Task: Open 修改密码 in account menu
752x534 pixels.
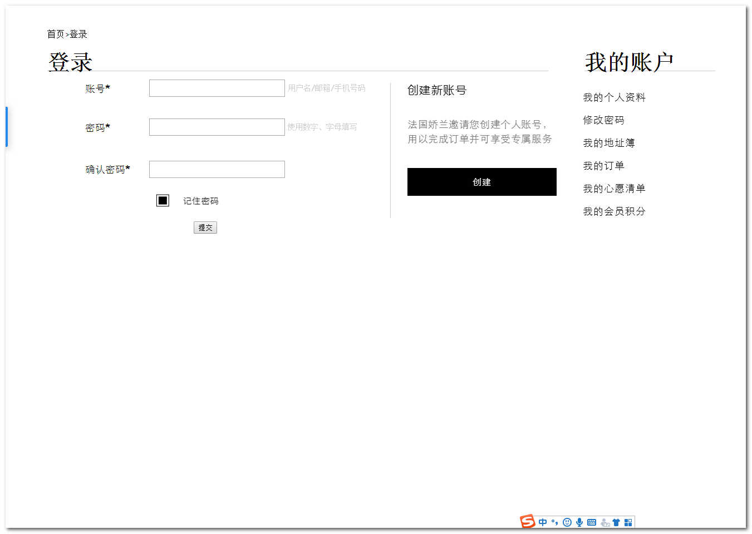Action: pos(604,120)
